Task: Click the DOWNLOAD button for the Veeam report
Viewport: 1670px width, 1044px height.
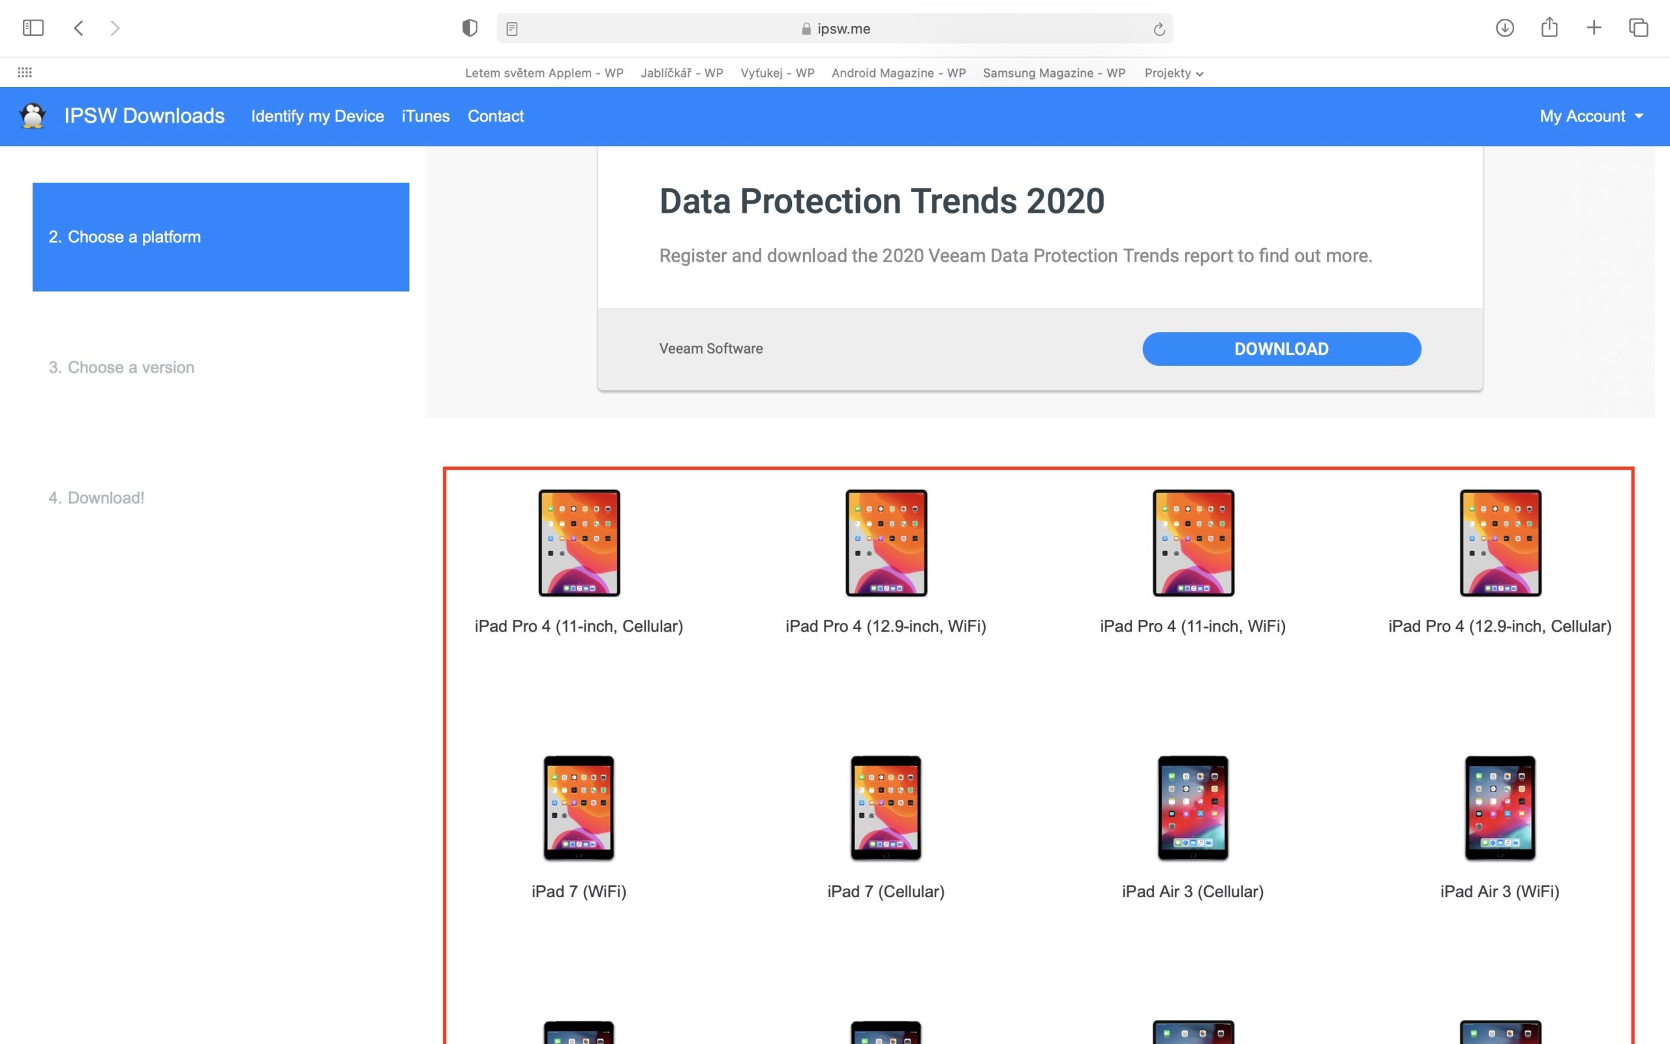Action: [1281, 348]
